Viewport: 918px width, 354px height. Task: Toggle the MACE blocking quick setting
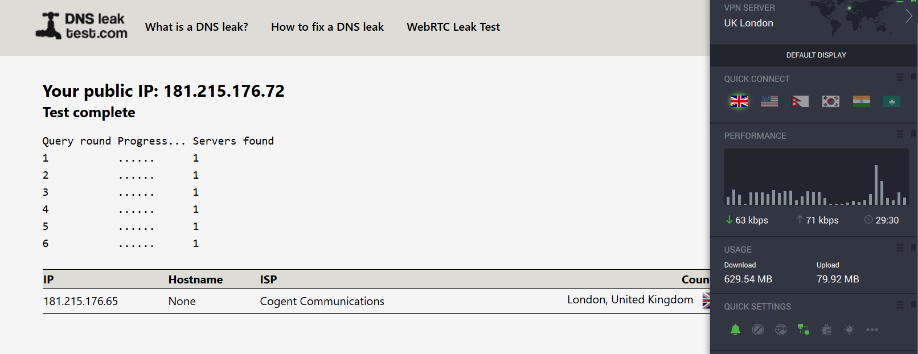point(758,330)
